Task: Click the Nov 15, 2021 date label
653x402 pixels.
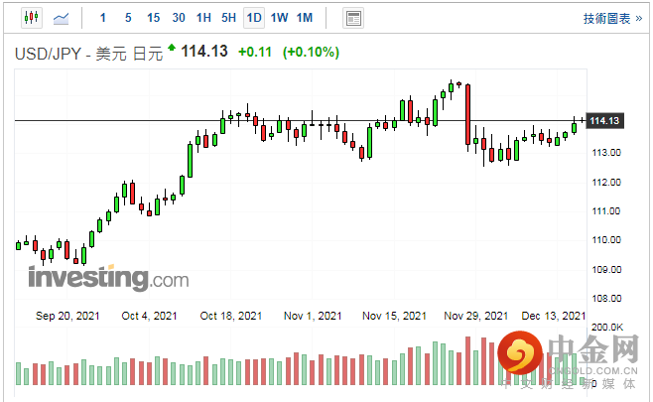Action: [x=394, y=316]
